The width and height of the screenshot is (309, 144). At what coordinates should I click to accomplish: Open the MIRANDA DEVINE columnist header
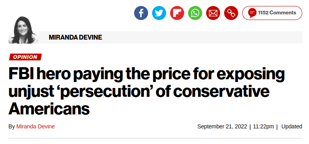point(75,37)
